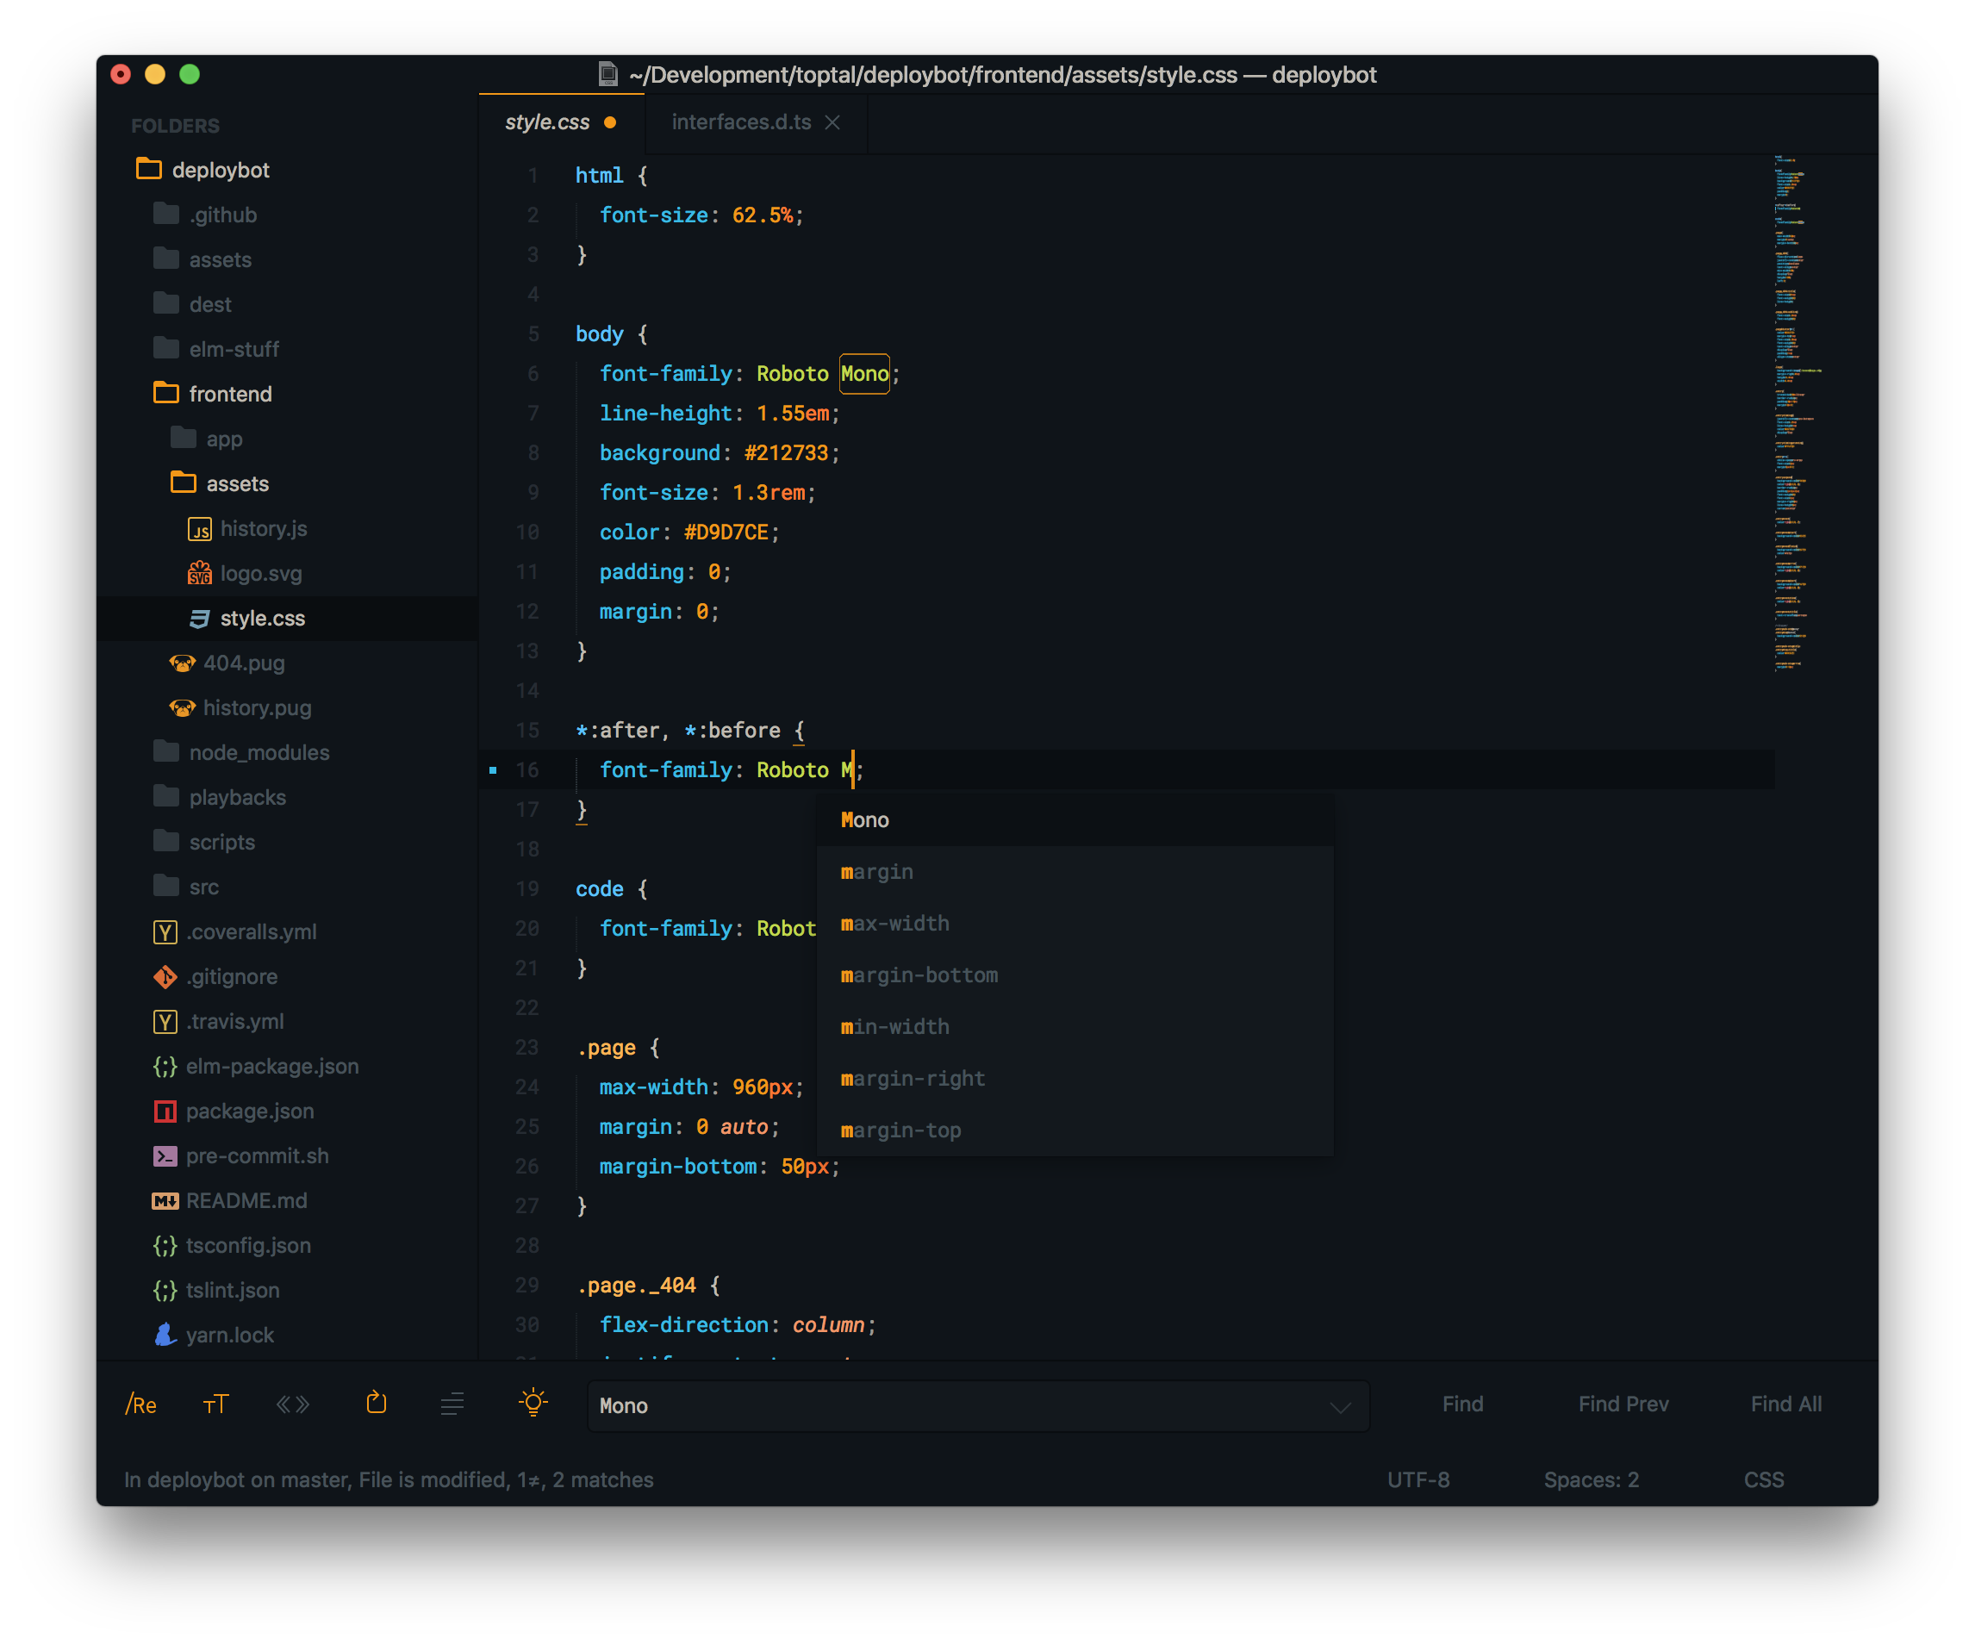Open find history dropdown arrow

click(x=1340, y=1407)
